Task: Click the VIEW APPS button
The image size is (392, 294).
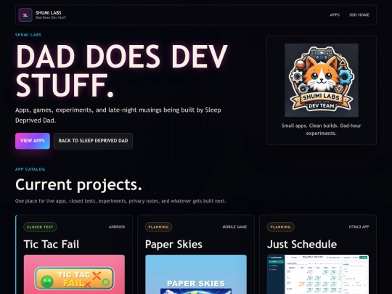Action: click(x=33, y=141)
